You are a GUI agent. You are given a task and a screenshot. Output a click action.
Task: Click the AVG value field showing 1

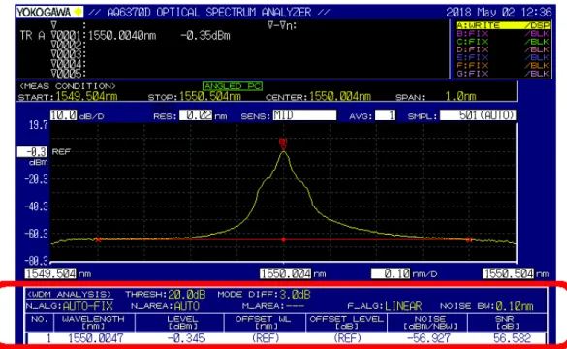(x=385, y=115)
